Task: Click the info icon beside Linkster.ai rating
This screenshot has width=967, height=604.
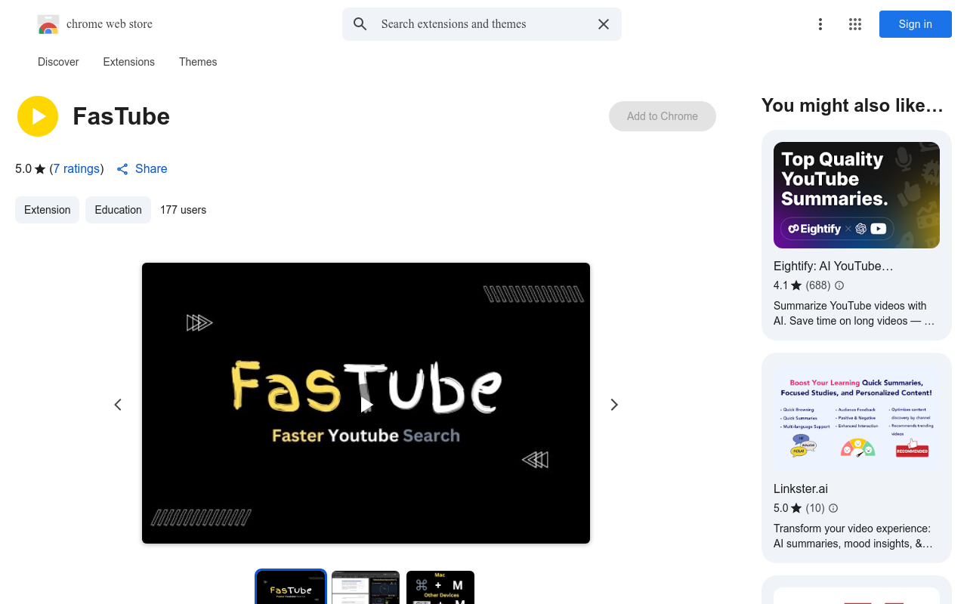Action: pos(833,508)
